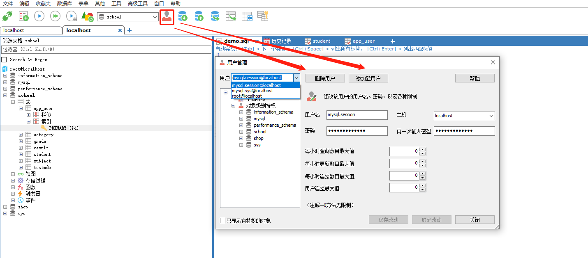Click the database icon with green down arrow

point(183,16)
